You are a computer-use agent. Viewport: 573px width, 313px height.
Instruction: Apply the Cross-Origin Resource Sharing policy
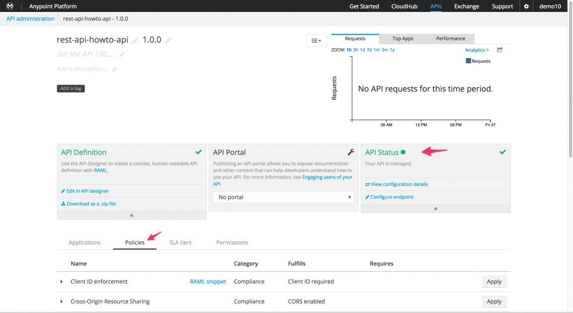pyautogui.click(x=493, y=302)
